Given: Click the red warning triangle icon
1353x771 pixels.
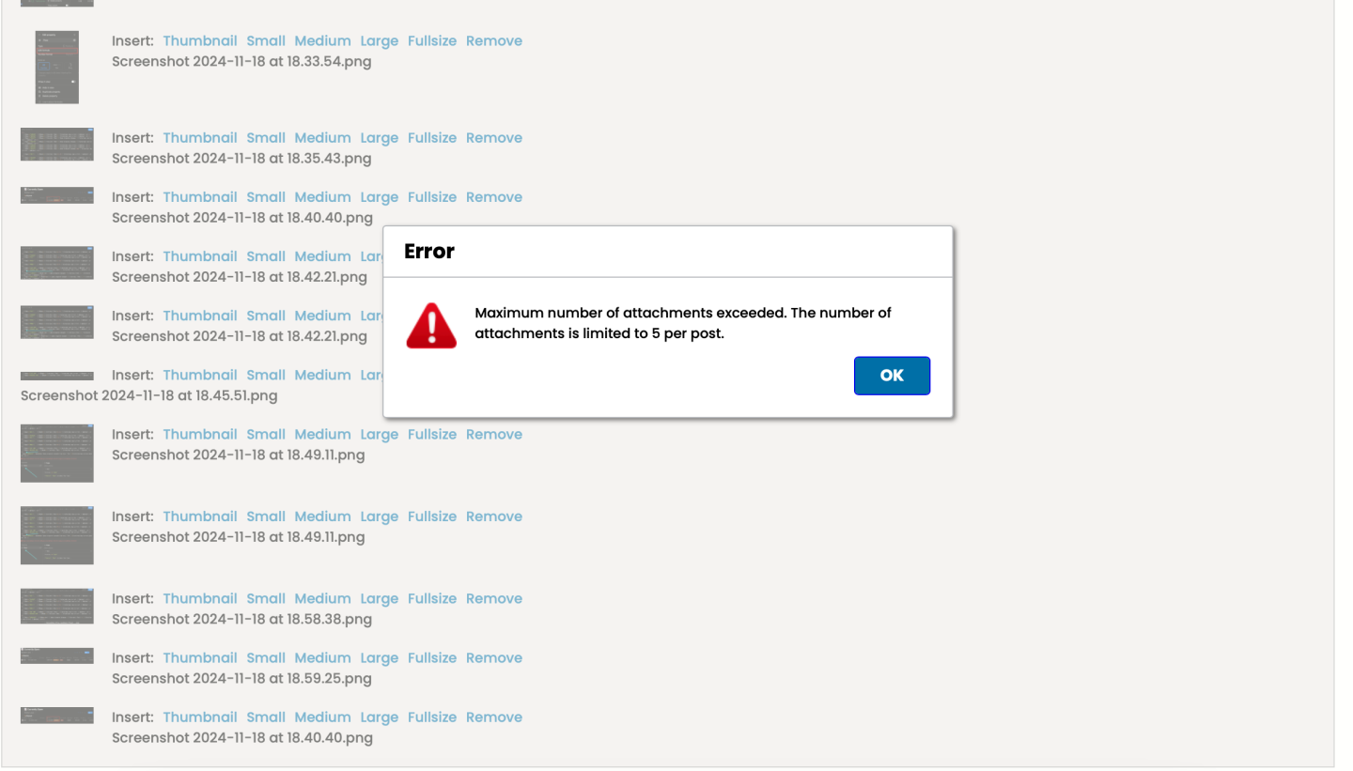Looking at the screenshot, I should coord(431,326).
